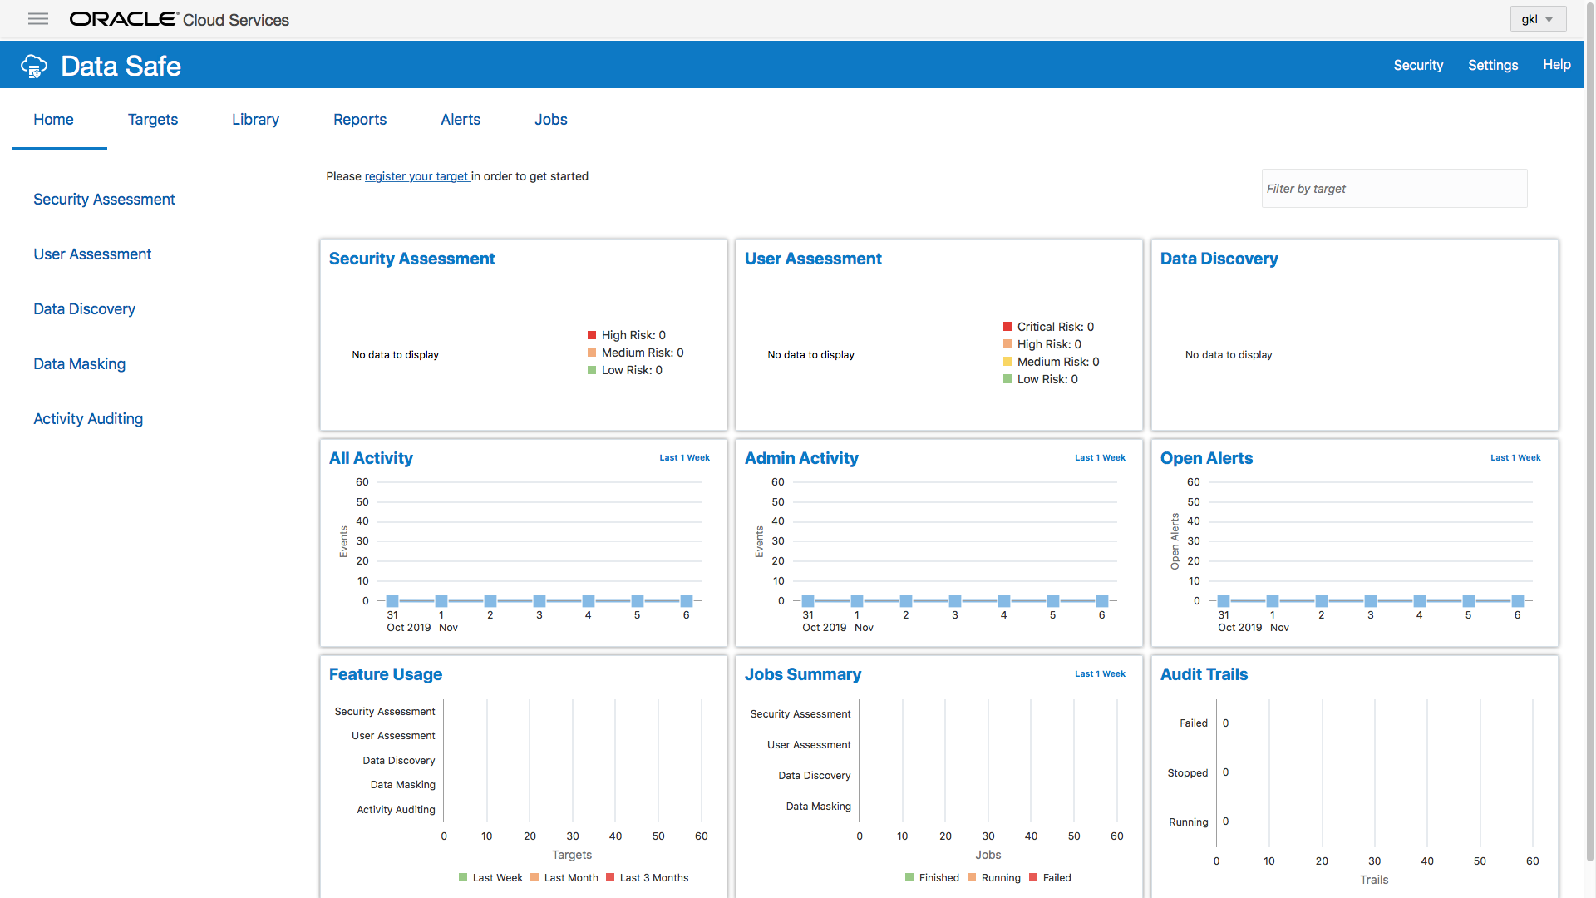Open Settings in the header
Image resolution: width=1596 pixels, height=898 pixels.
coord(1493,65)
